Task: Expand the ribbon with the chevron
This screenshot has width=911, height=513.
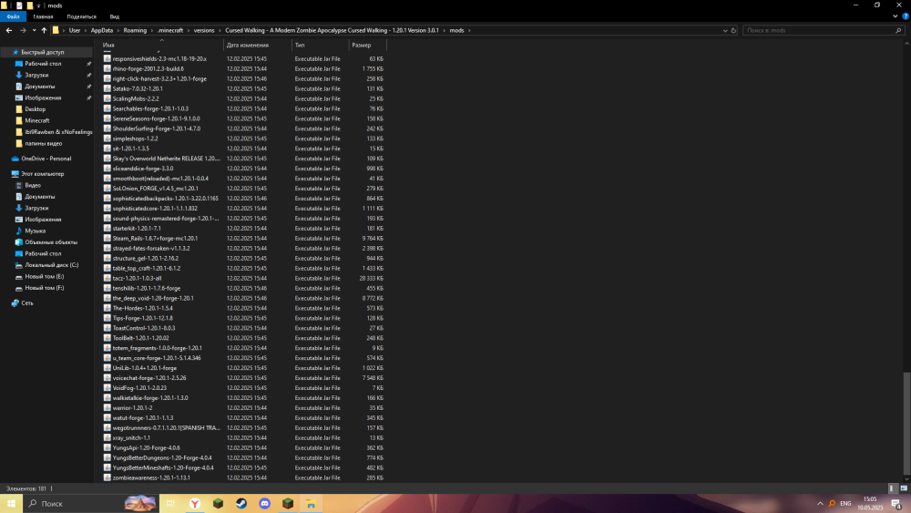Action: pyautogui.click(x=896, y=16)
